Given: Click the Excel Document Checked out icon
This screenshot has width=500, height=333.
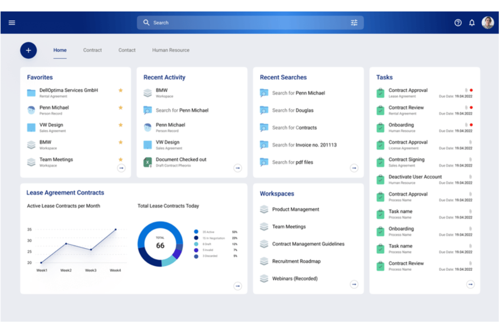Looking at the screenshot, I should pyautogui.click(x=148, y=162).
